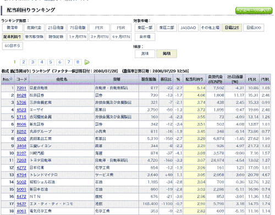Choose the 東証二部 market filter
This screenshot has width=275, height=215.
[x=167, y=28]
